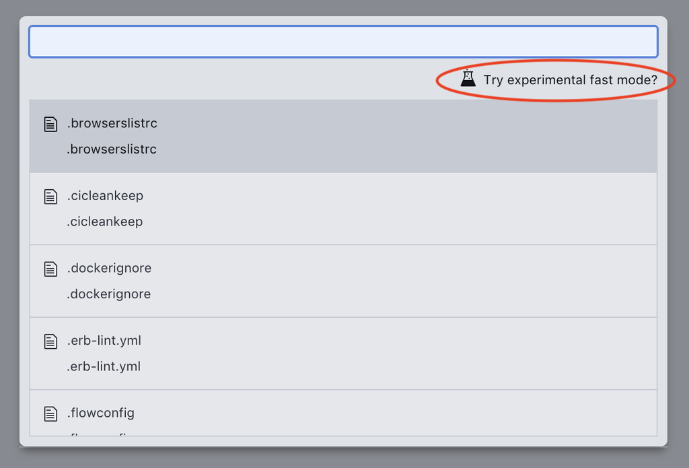Click the .dockerignore file icon
689x468 pixels.
(x=50, y=269)
